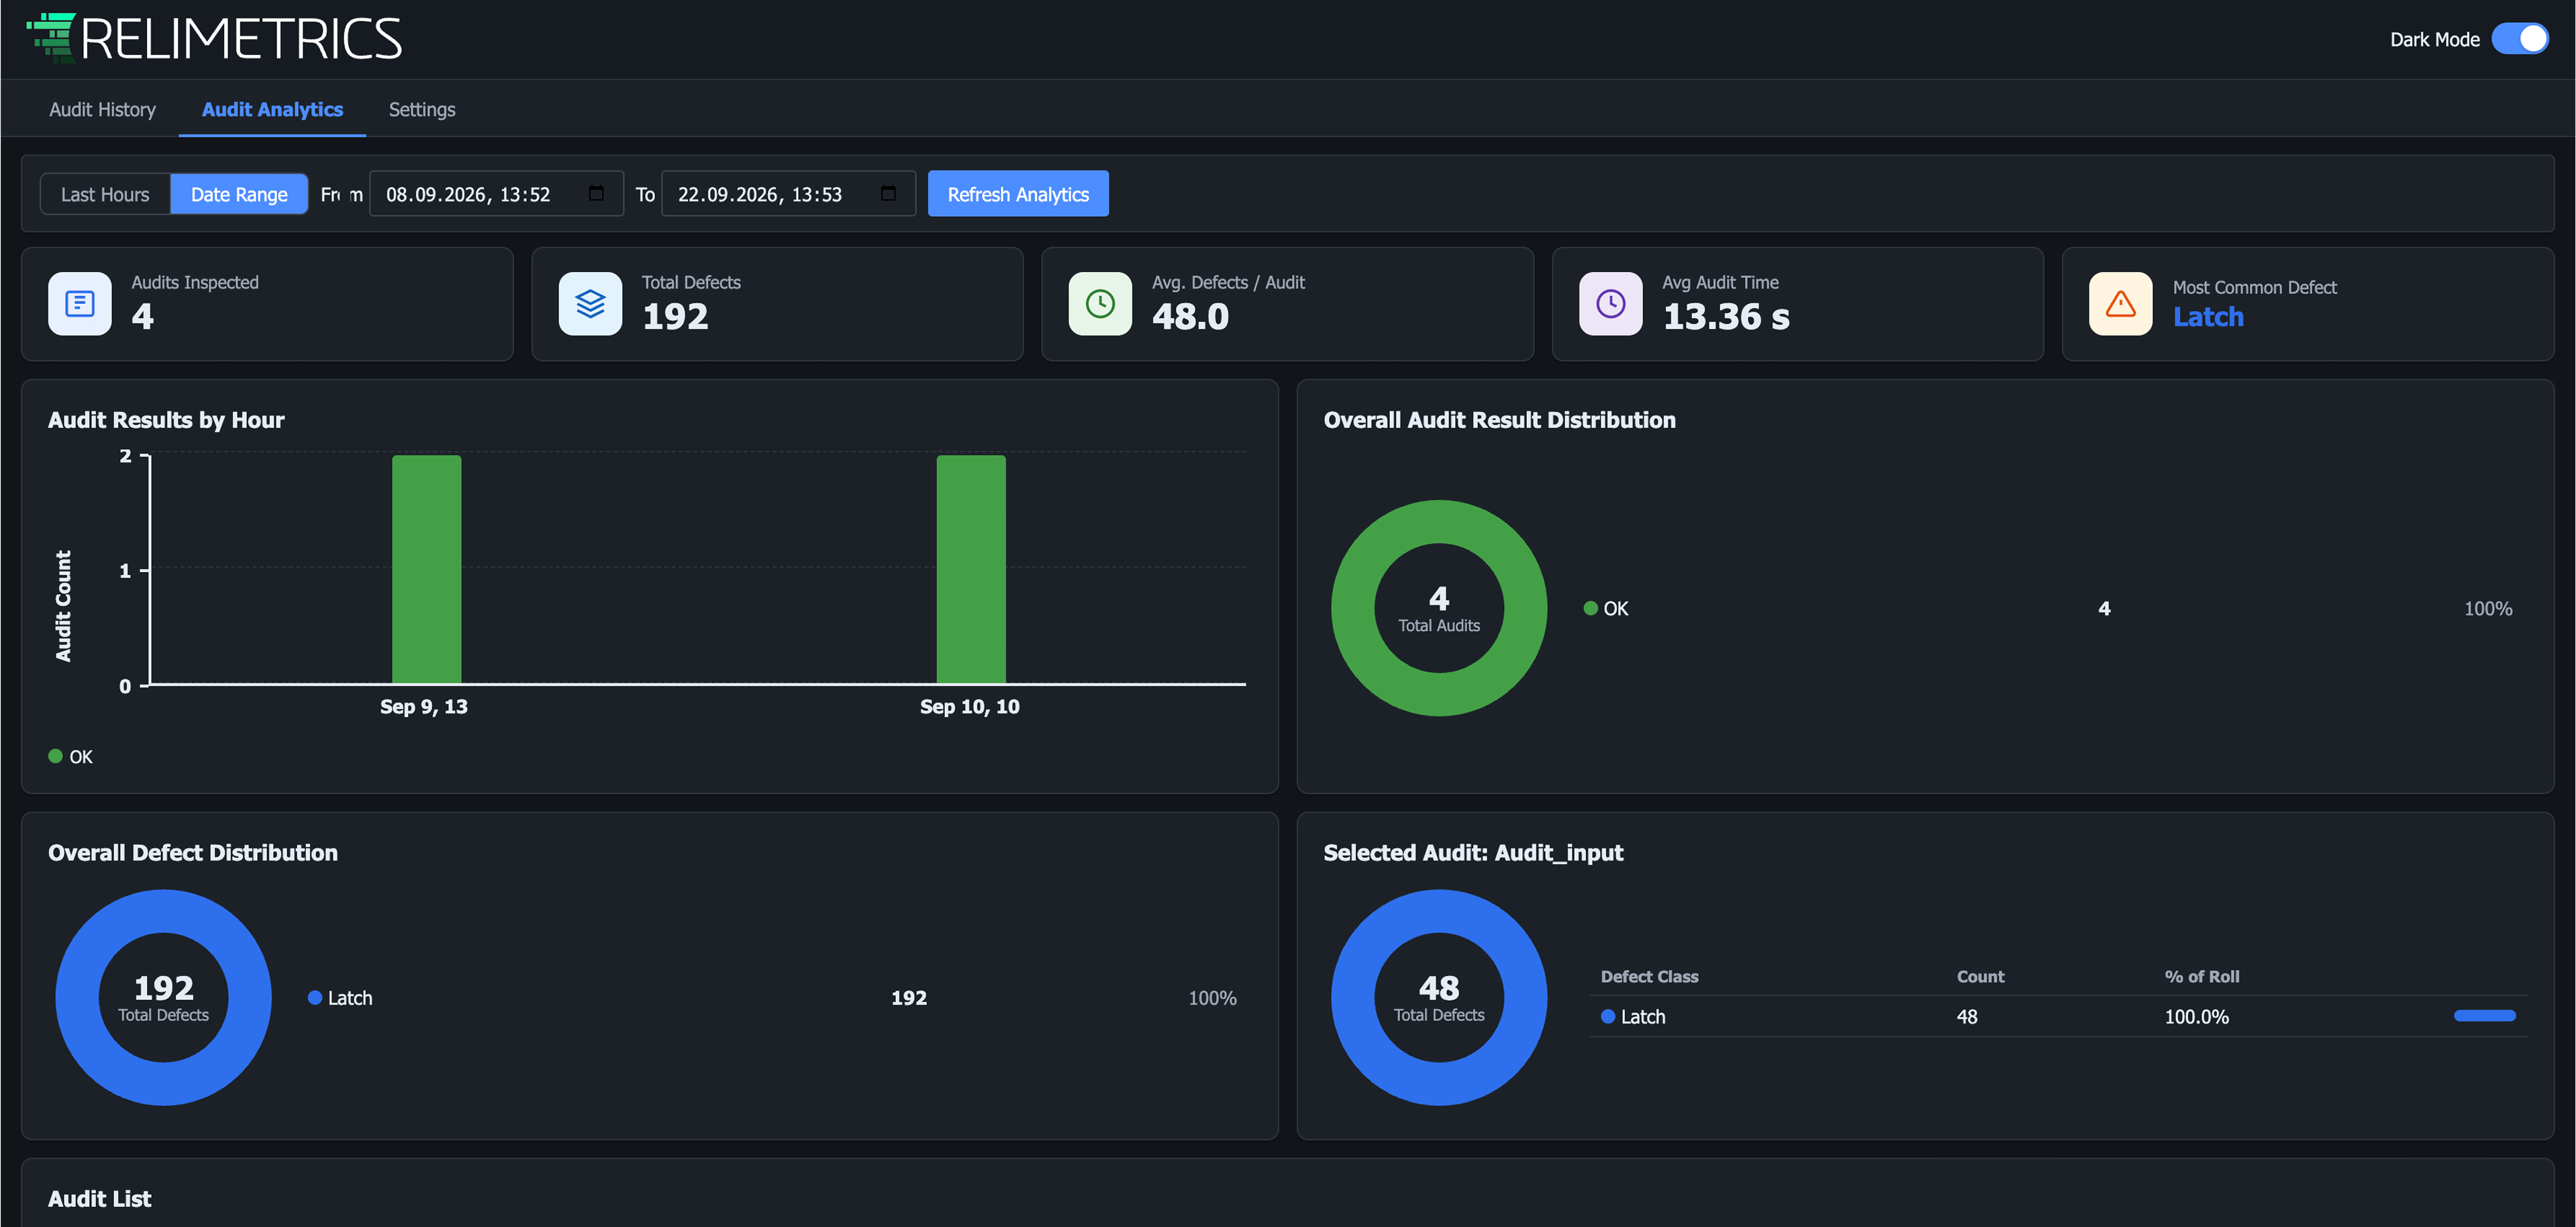Click the From date input field
The image size is (2576, 1227).
[496, 194]
